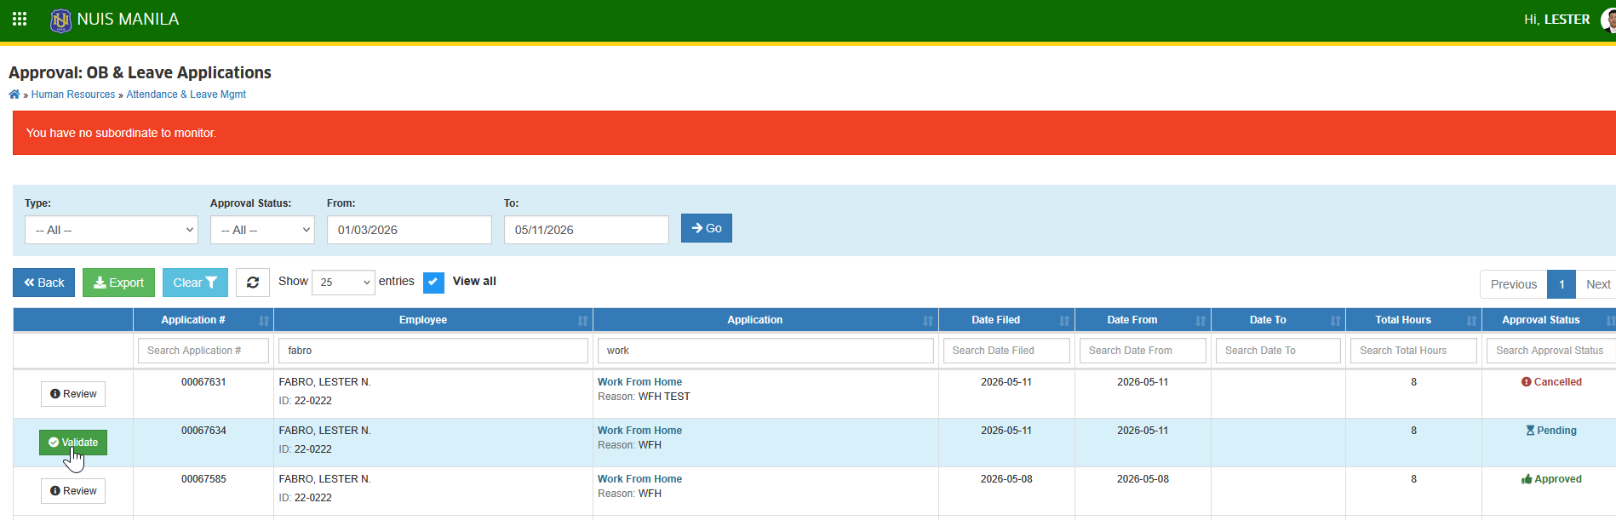Clear the filters with Clear button
This screenshot has width=1616, height=520.
tap(195, 283)
